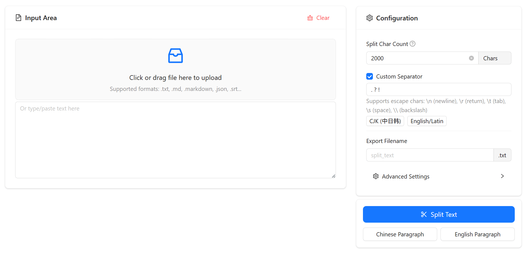Click the type/paste text area
This screenshot has height=254, width=528.
click(x=175, y=140)
